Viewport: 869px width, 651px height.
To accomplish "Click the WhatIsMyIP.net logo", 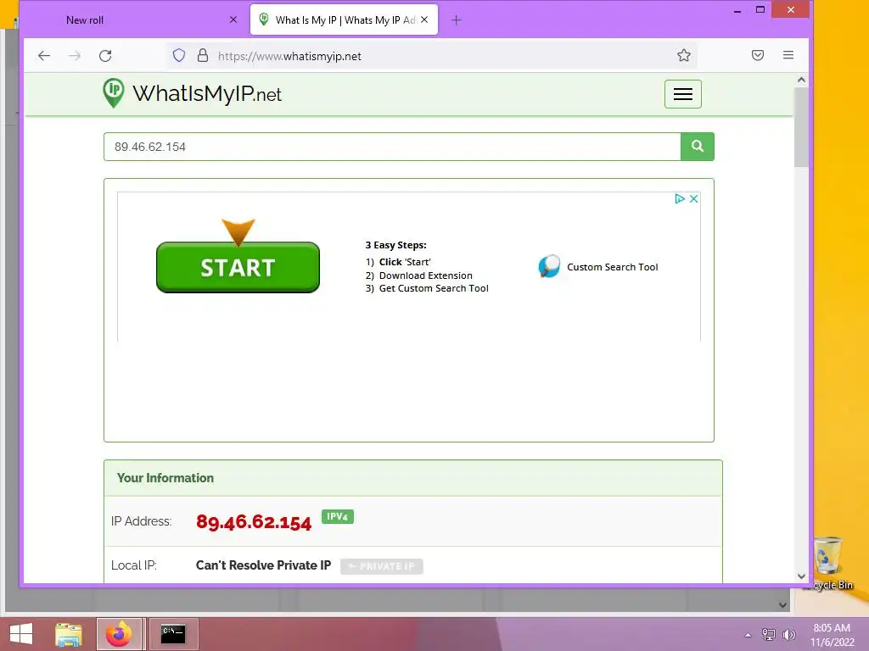I will tap(192, 93).
